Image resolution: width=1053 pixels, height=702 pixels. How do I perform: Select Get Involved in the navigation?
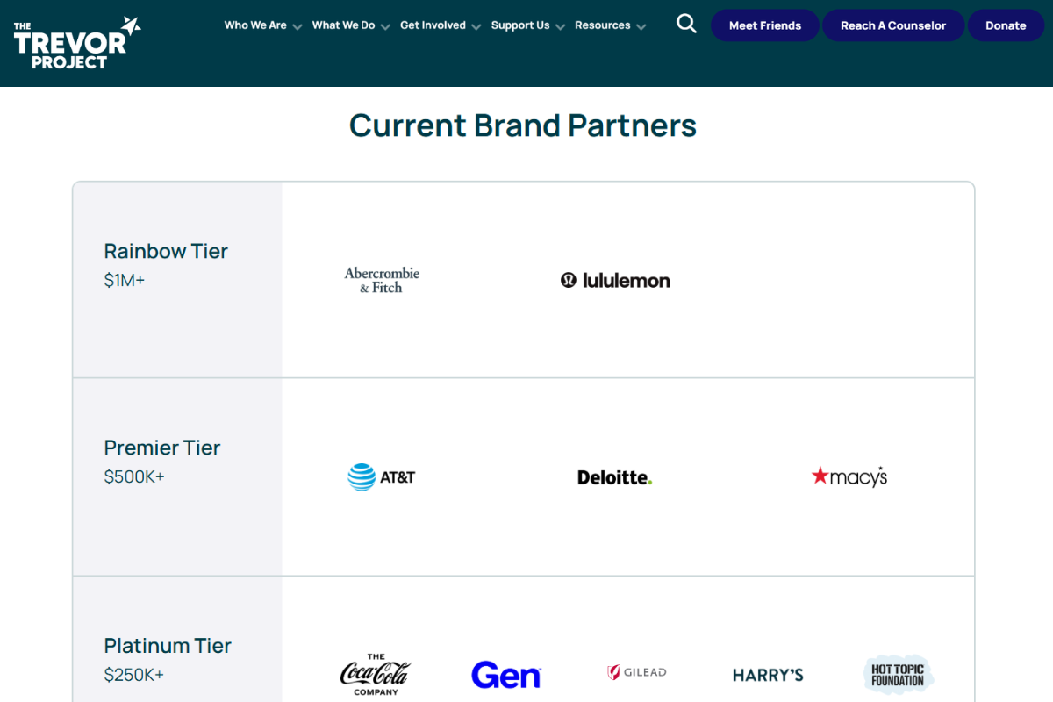point(433,25)
